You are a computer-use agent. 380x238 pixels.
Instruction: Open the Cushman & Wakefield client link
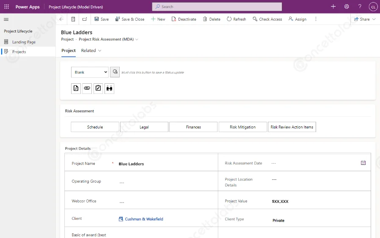coord(144,219)
